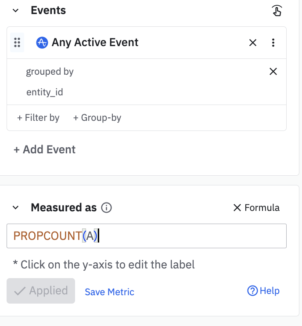Collapse the Measured as section chevron

(x=16, y=208)
